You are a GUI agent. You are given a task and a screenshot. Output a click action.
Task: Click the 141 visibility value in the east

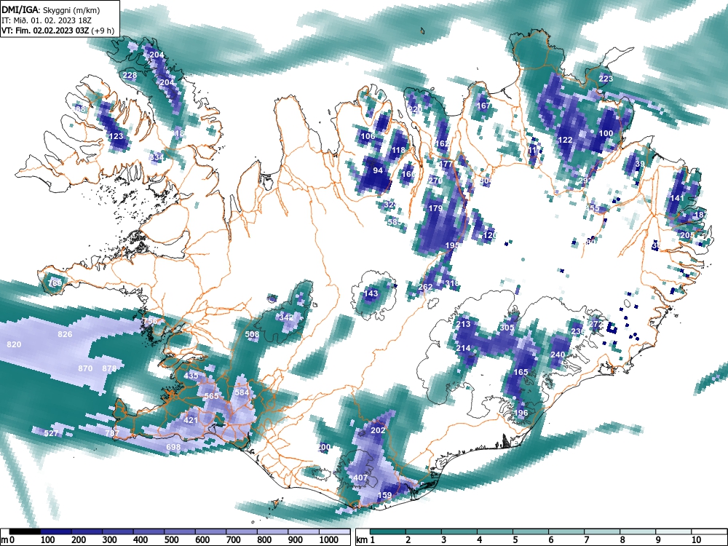tap(677, 198)
